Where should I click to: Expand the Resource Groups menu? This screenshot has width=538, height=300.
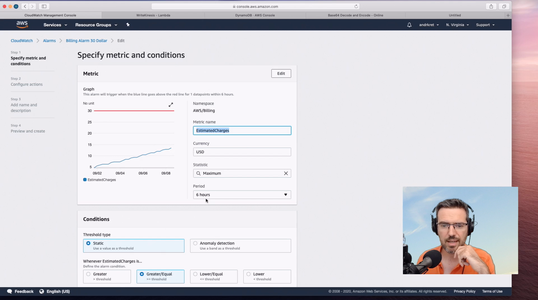(x=96, y=25)
